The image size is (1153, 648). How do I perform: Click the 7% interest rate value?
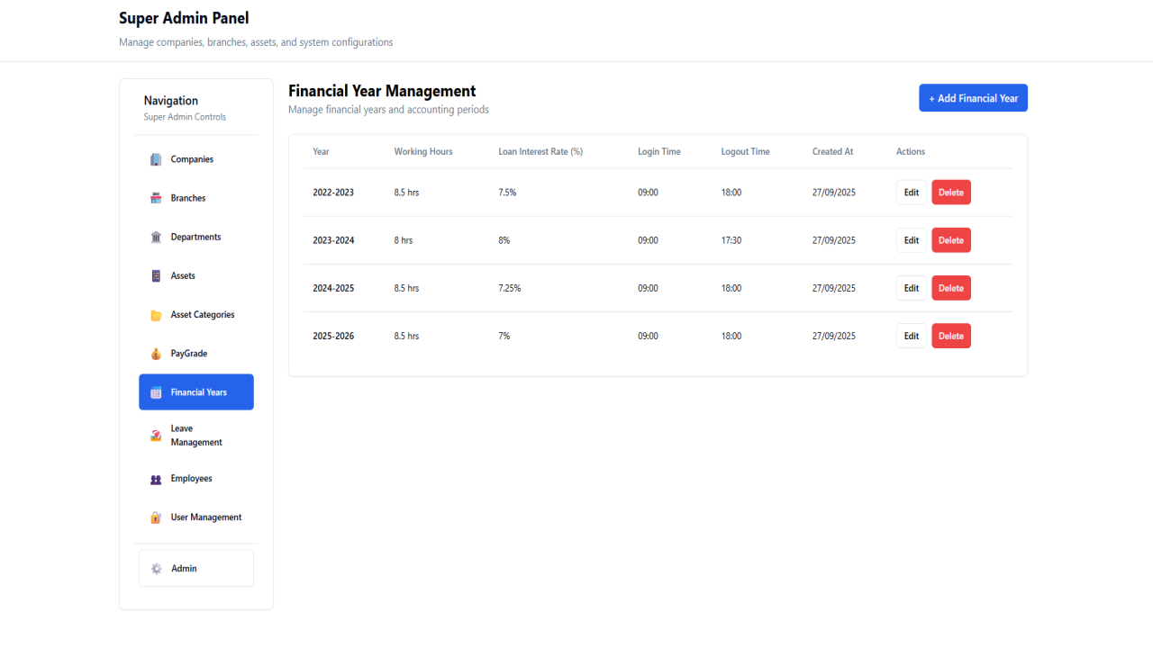(x=504, y=336)
